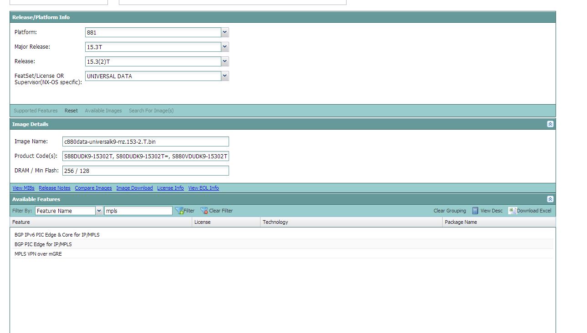Open the Platform dropdown showing 881
The height and width of the screenshot is (333, 587).
click(x=225, y=32)
